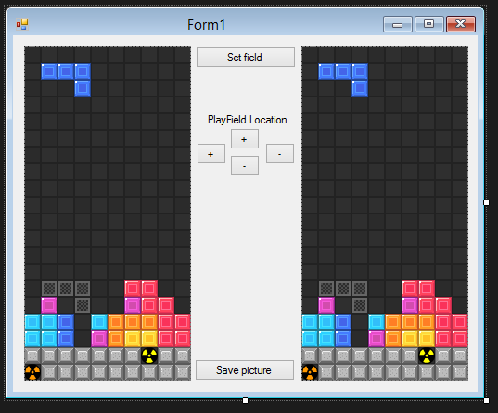Click the PlayField Location label

247,120
